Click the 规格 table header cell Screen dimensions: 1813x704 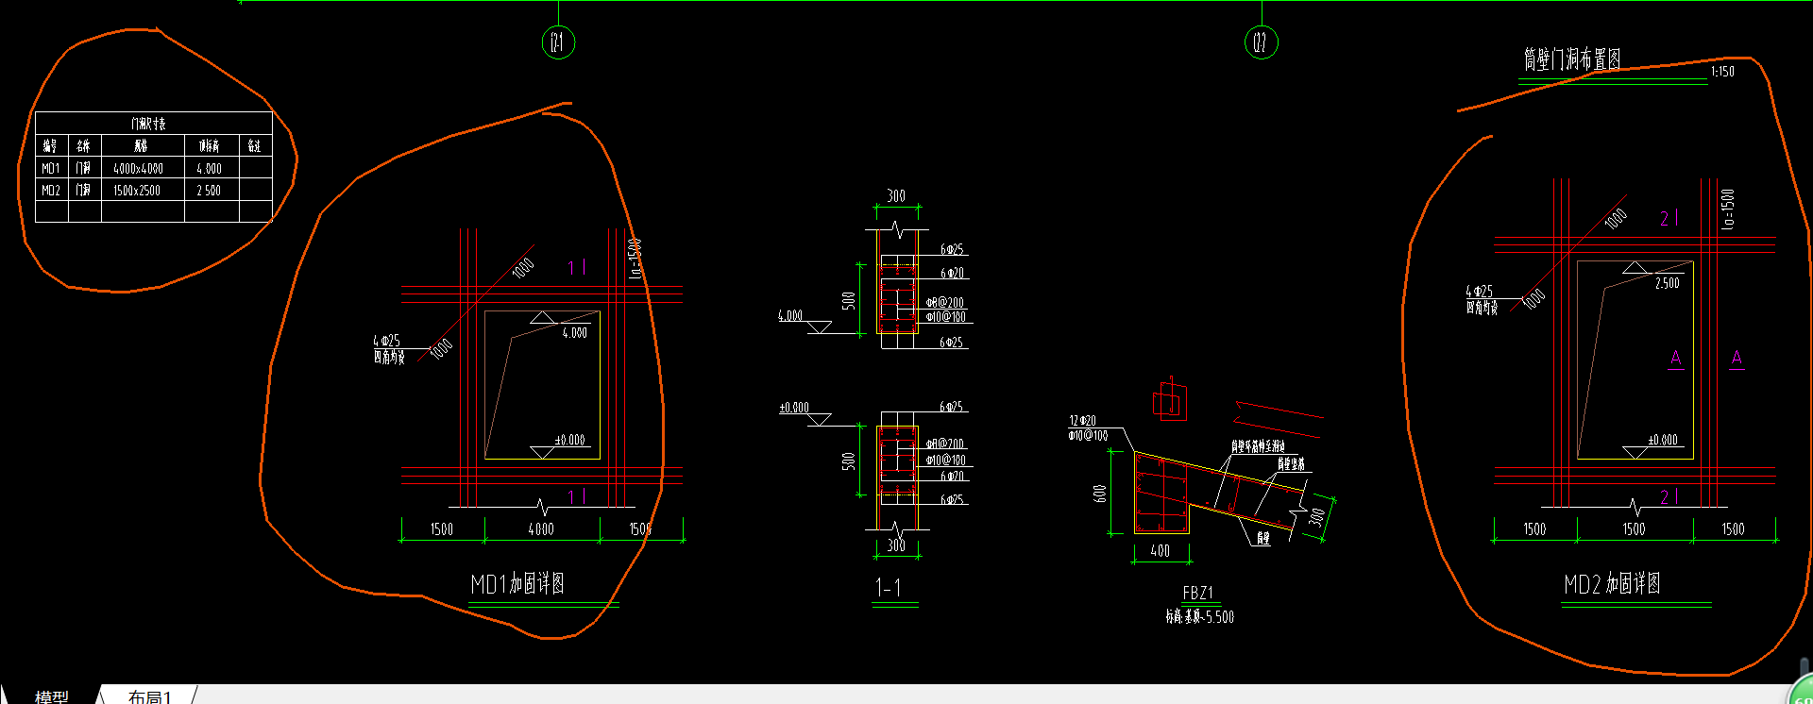141,145
